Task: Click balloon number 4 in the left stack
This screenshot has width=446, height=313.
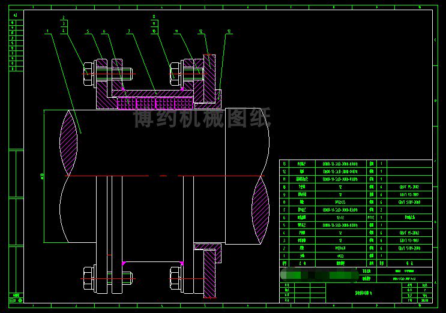Action: (x=64, y=31)
